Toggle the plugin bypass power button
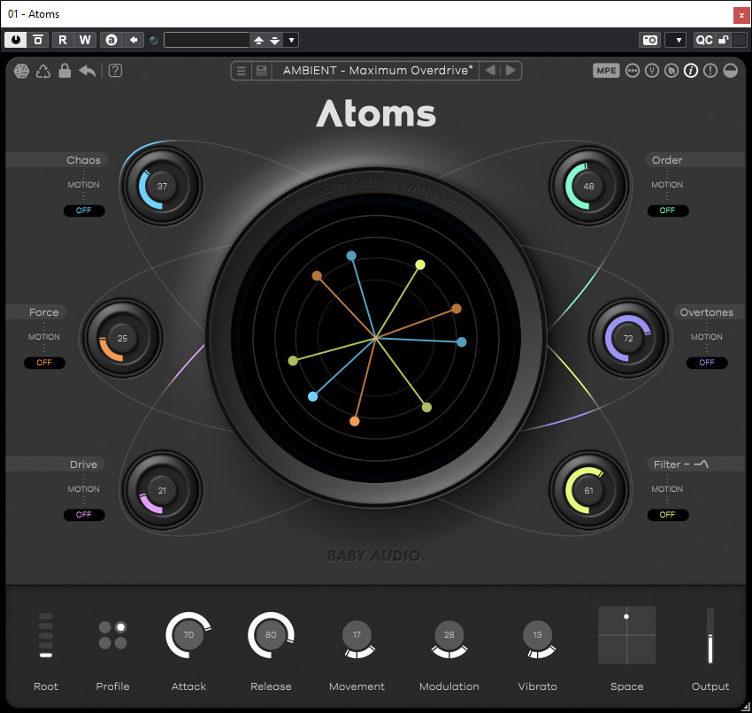Viewport: 752px width, 713px height. 16,40
